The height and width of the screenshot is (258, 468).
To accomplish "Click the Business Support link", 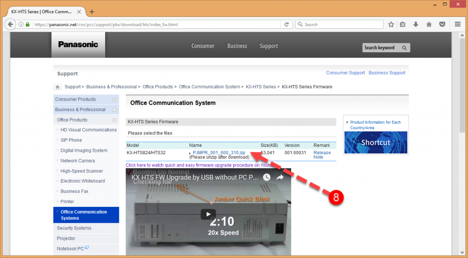I will (x=387, y=73).
